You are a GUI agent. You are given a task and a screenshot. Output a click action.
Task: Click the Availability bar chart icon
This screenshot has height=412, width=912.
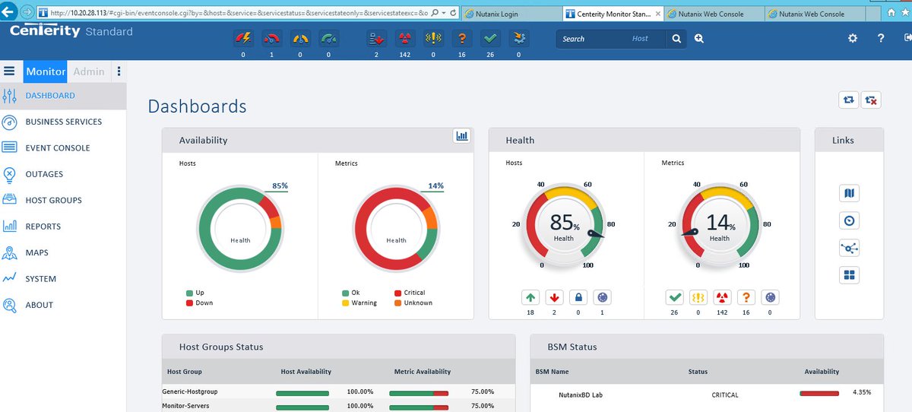461,136
